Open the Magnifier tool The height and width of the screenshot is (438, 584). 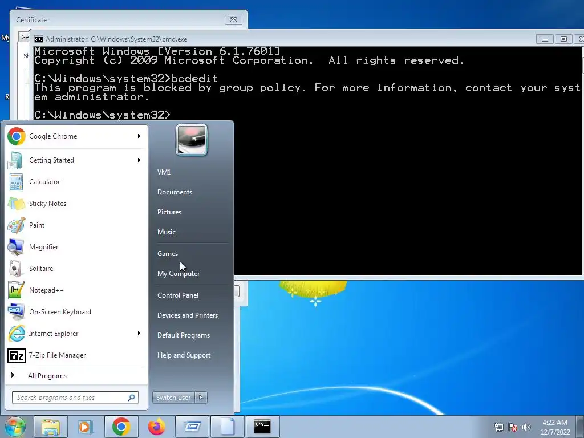(76, 247)
